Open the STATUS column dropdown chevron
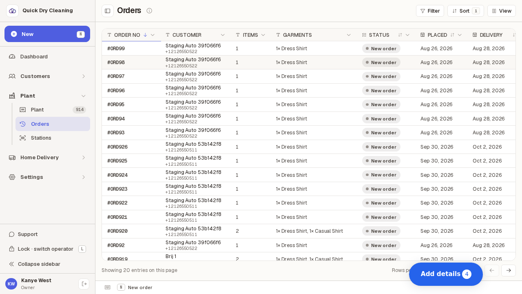The height and width of the screenshot is (294, 522). coord(407,35)
